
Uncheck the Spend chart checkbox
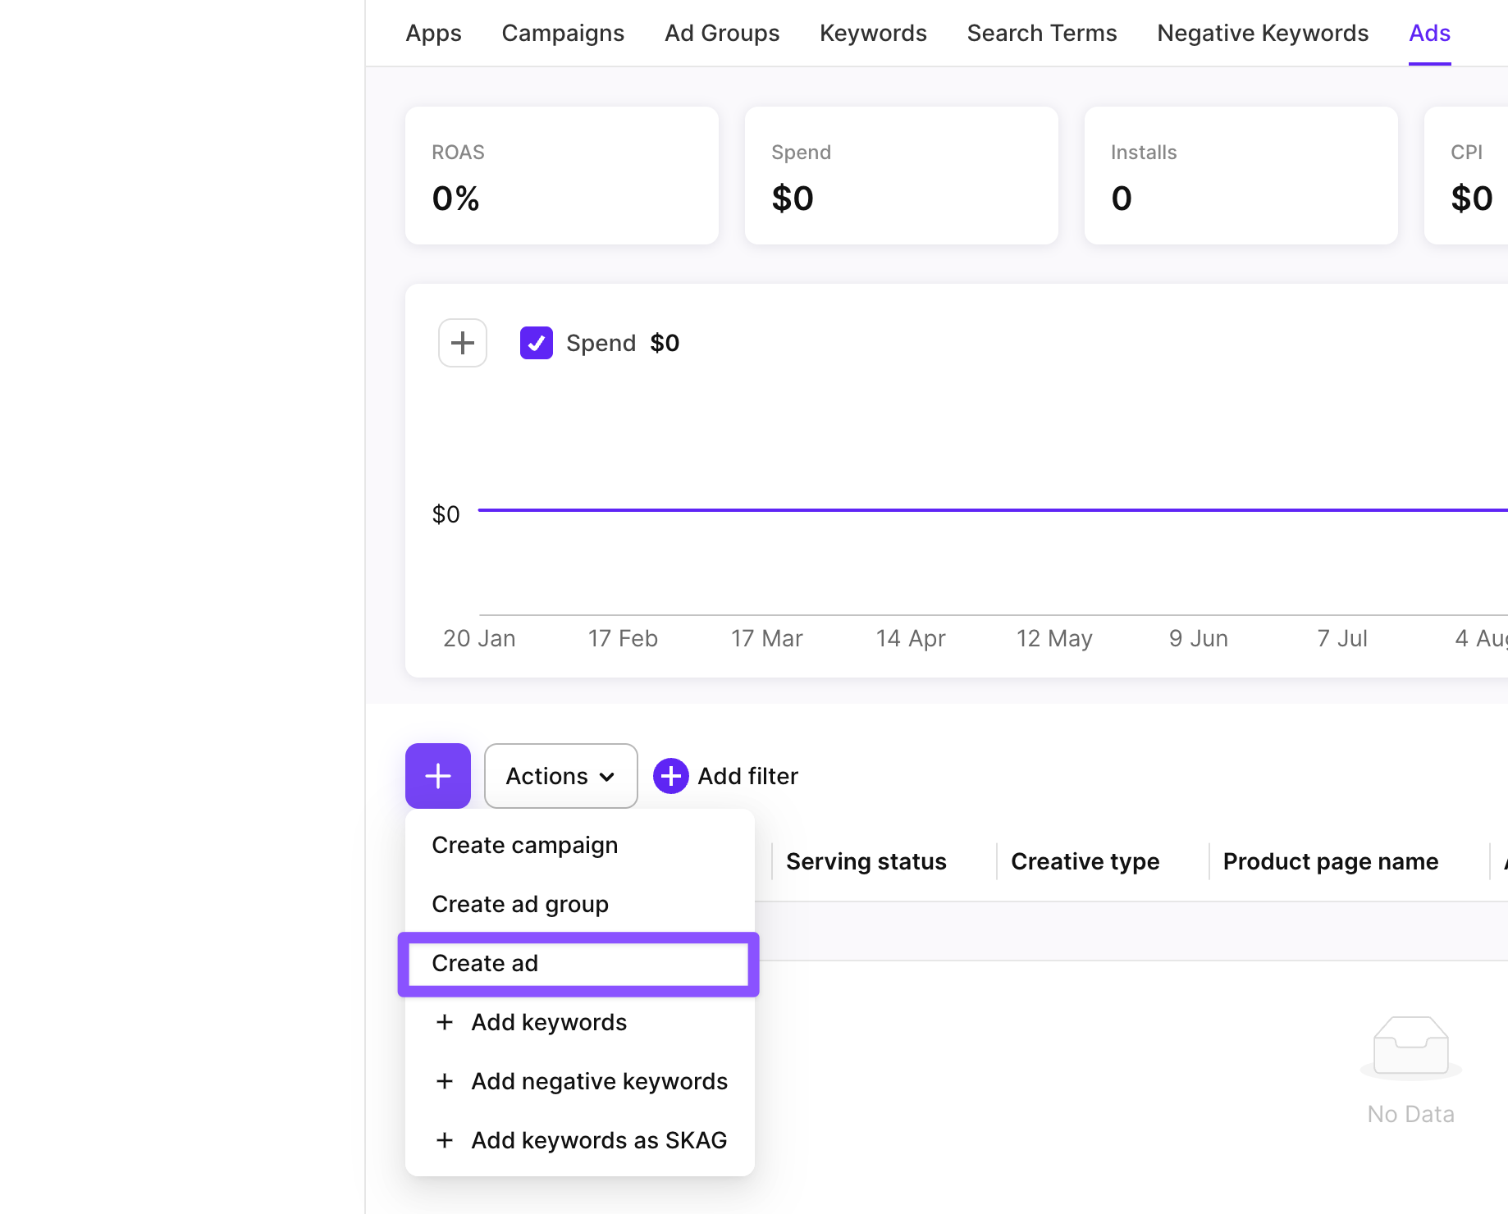[537, 343]
